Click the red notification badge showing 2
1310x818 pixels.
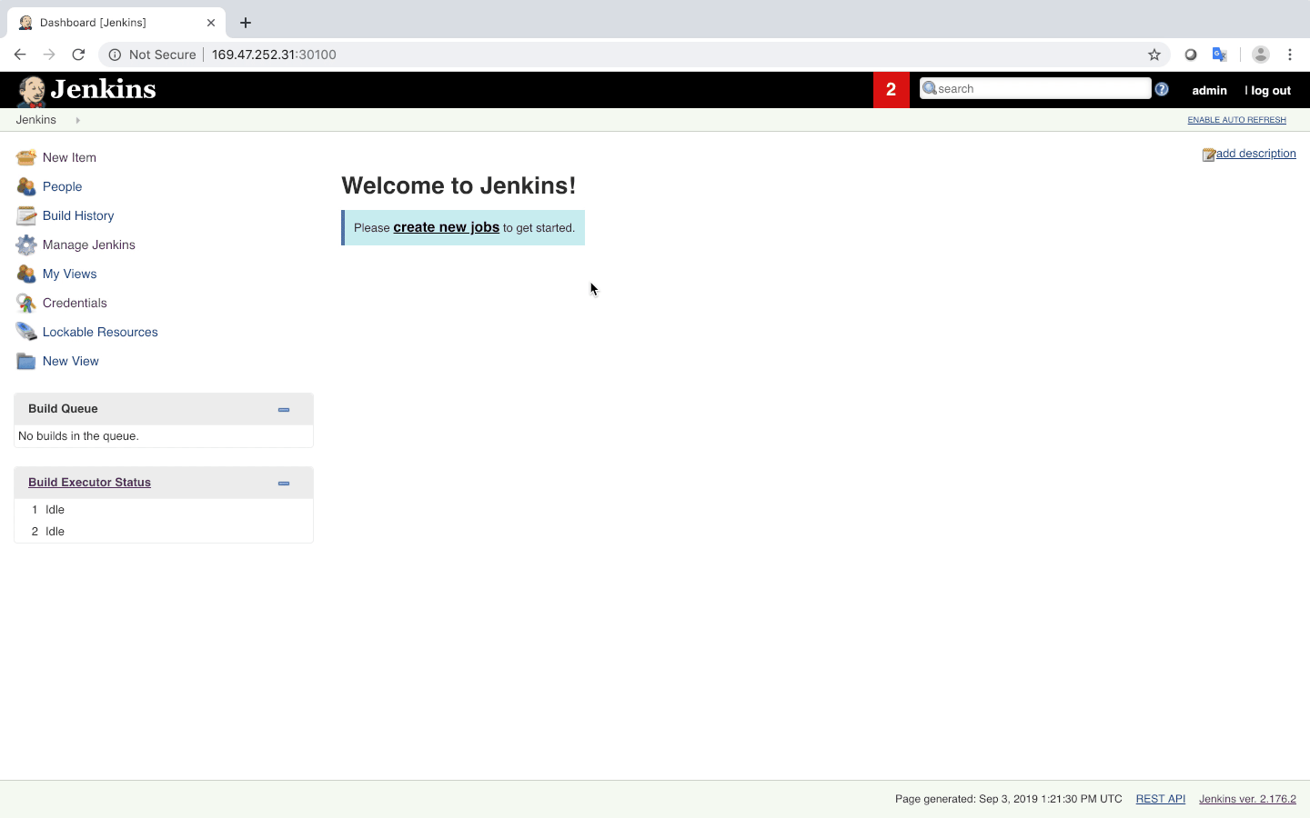coord(892,90)
